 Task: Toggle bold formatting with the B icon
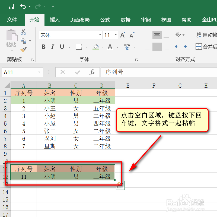(43, 47)
